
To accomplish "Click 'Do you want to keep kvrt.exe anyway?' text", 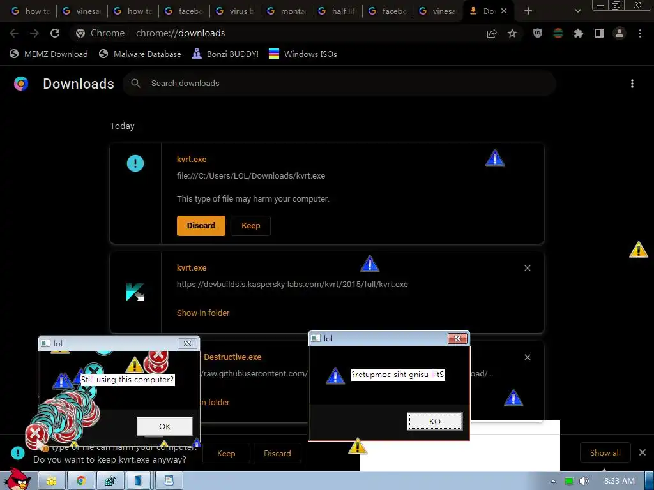I will pos(110,459).
